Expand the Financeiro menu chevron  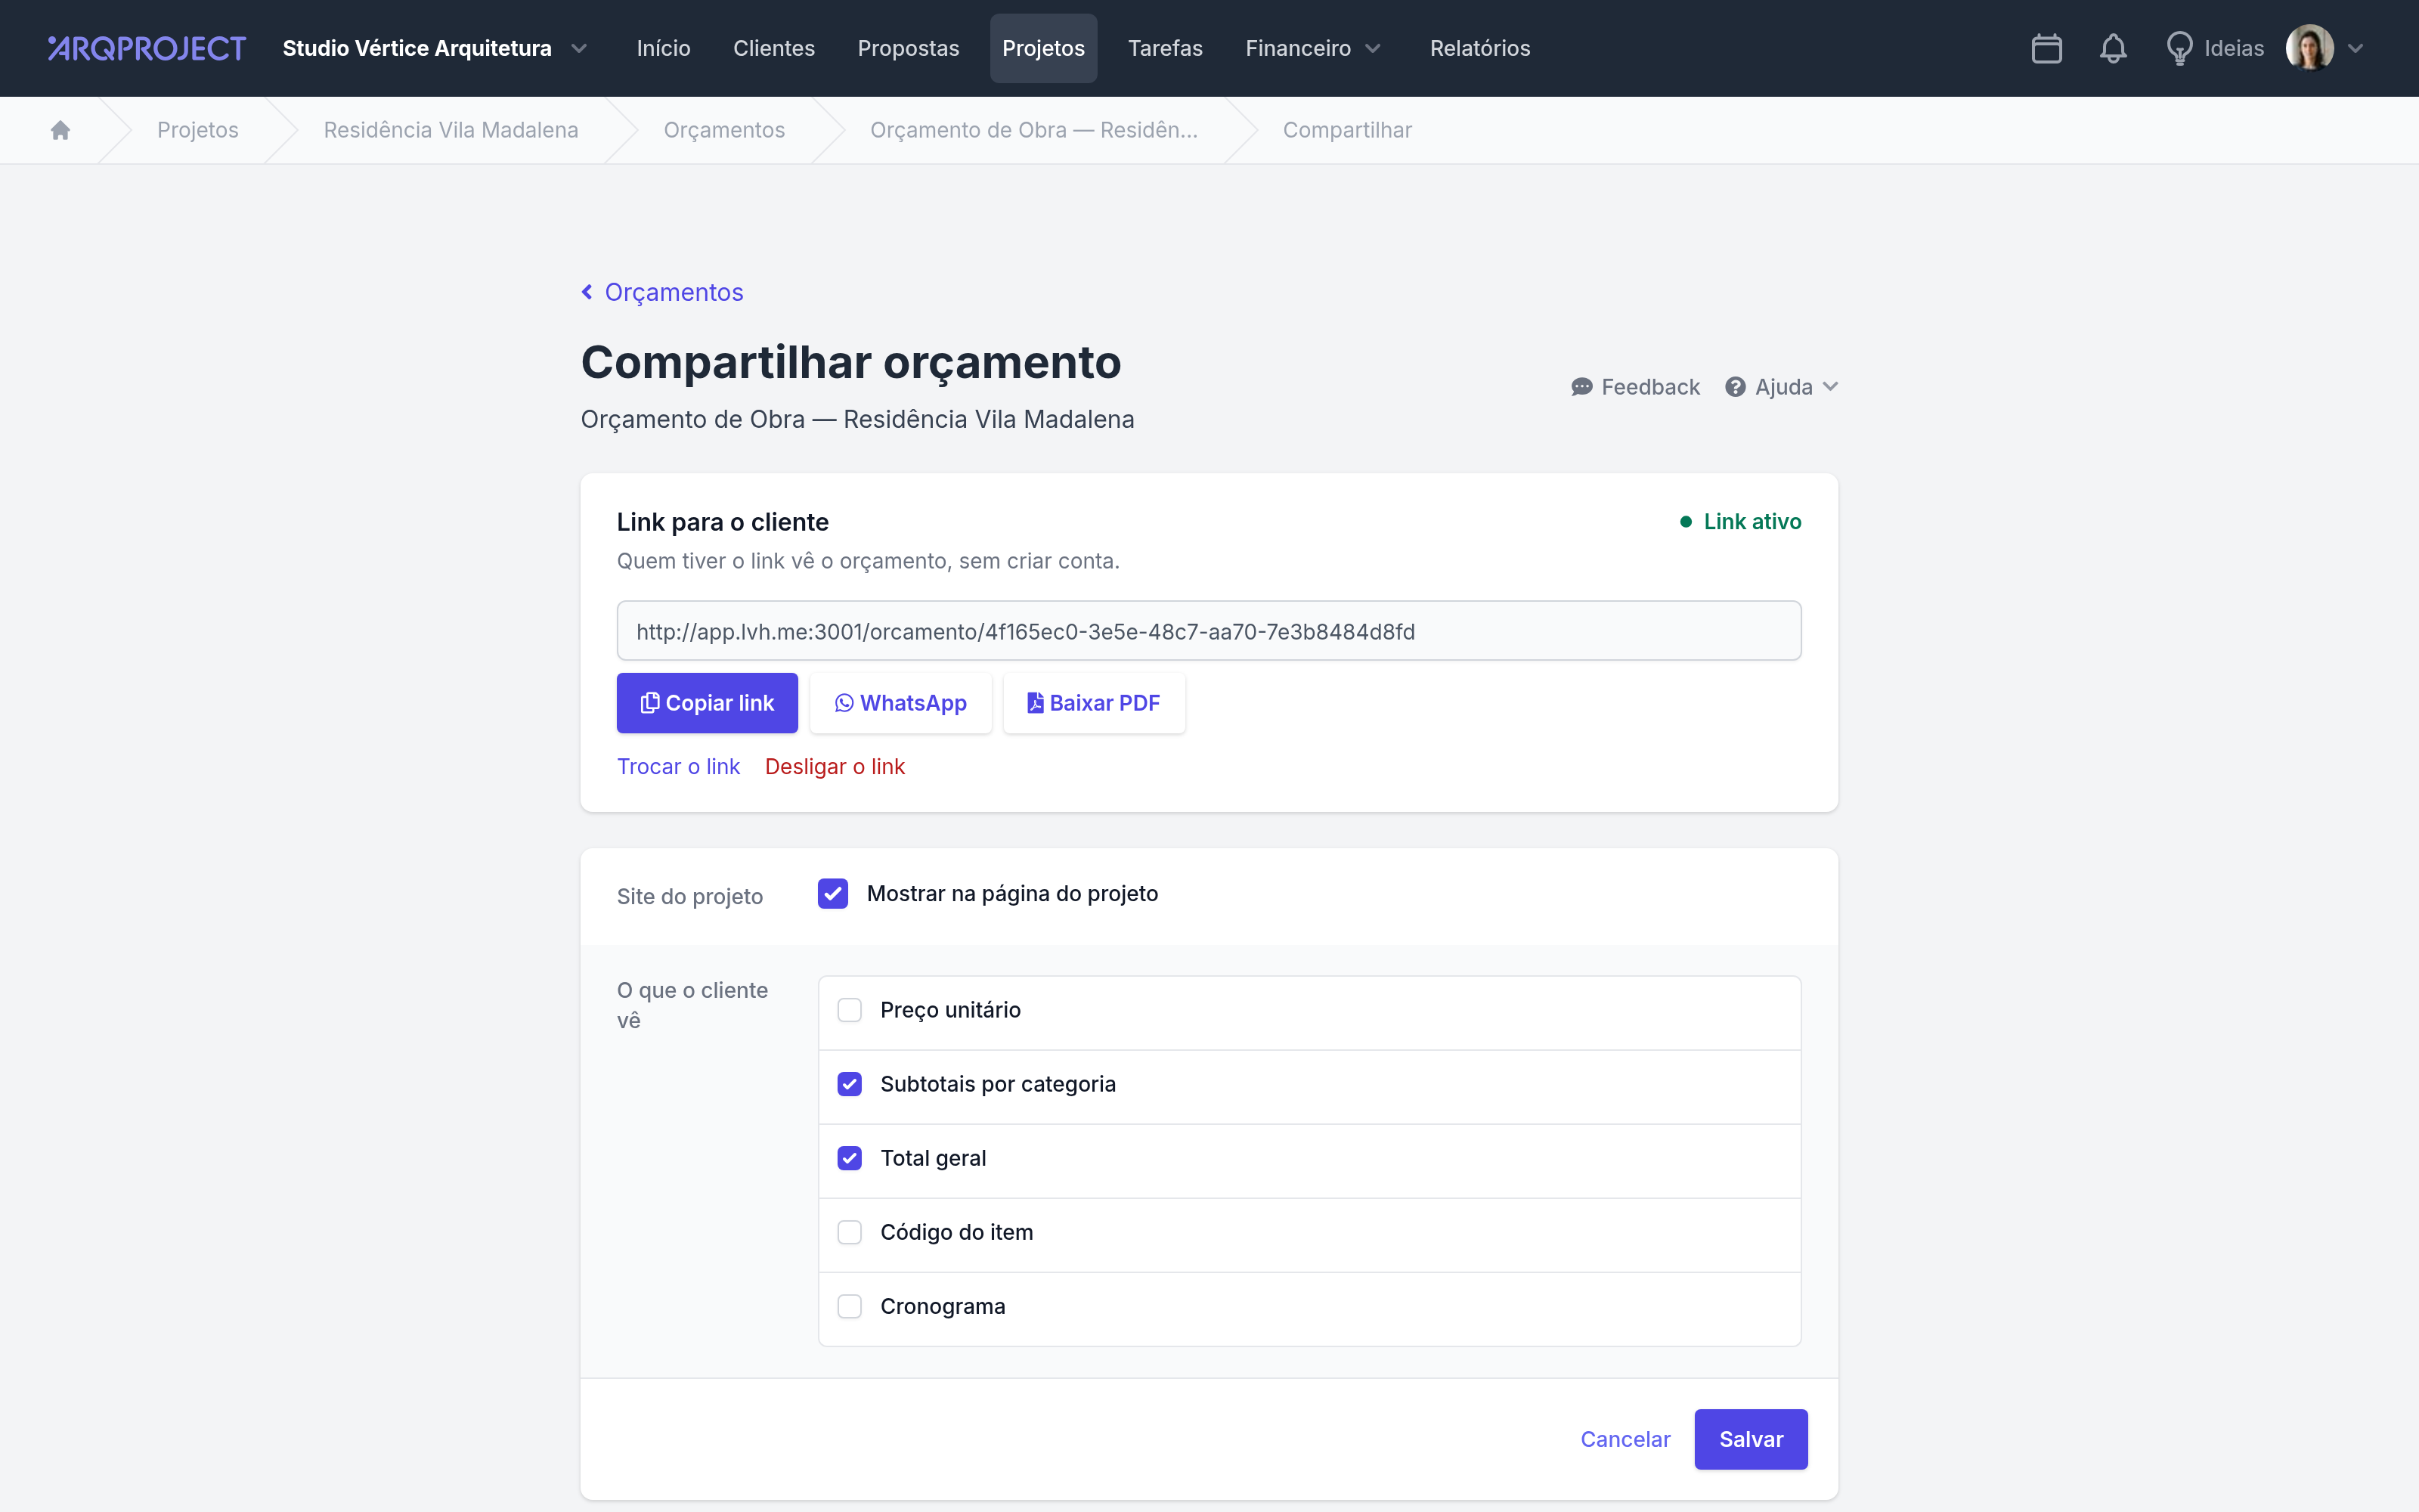[x=1374, y=48]
